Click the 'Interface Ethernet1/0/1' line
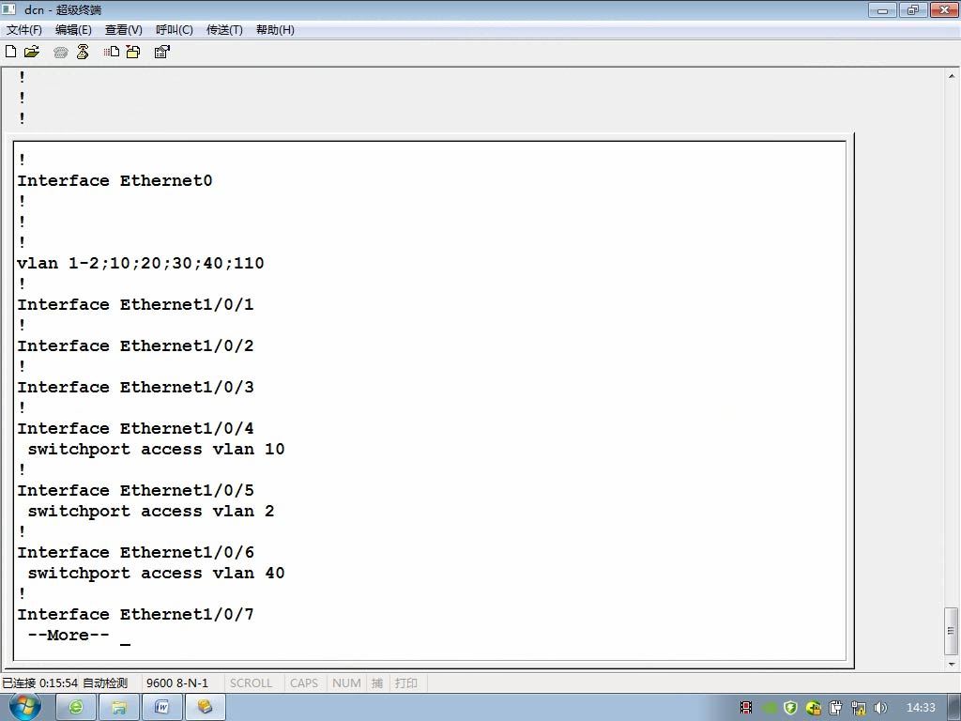The width and height of the screenshot is (961, 721). pyautogui.click(x=135, y=304)
